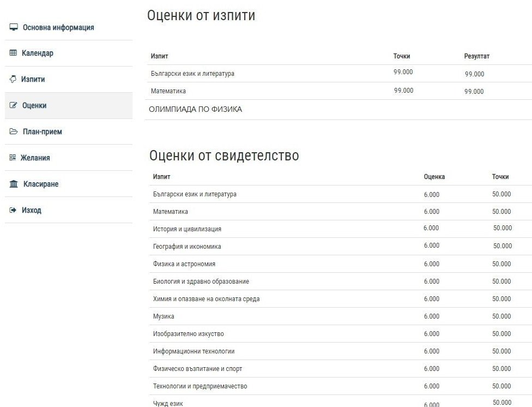The image size is (532, 407).
Task: Click the bank building icon beside Класиране
Action: coord(14,184)
